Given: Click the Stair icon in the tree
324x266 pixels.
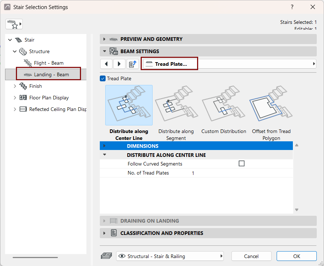Looking at the screenshot, I should 18,40.
